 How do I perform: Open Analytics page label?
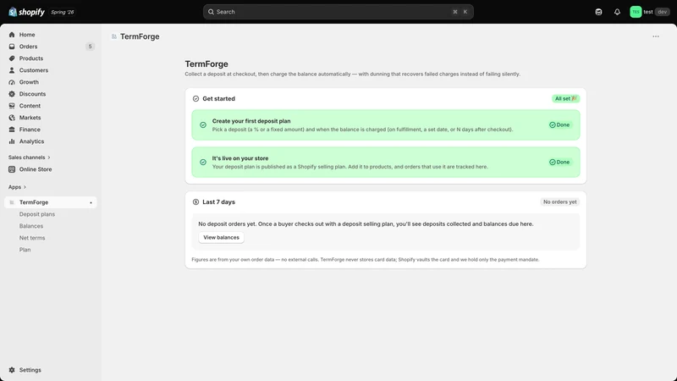[x=31, y=141]
